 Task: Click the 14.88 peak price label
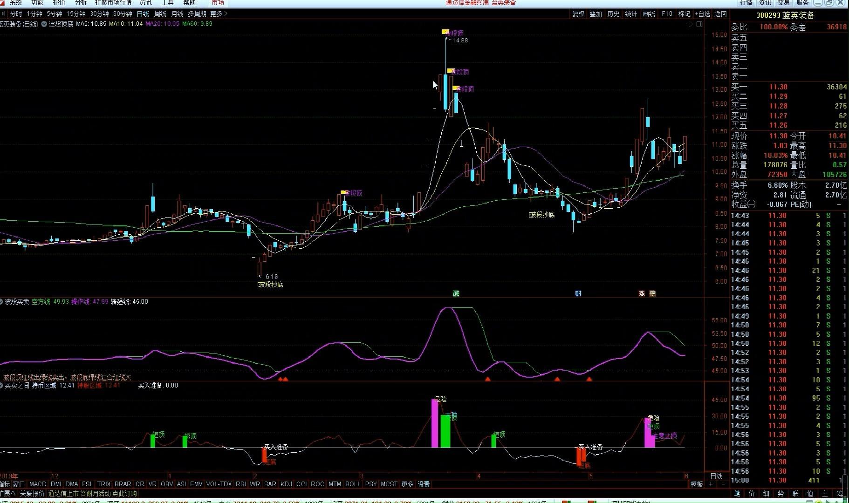460,41
